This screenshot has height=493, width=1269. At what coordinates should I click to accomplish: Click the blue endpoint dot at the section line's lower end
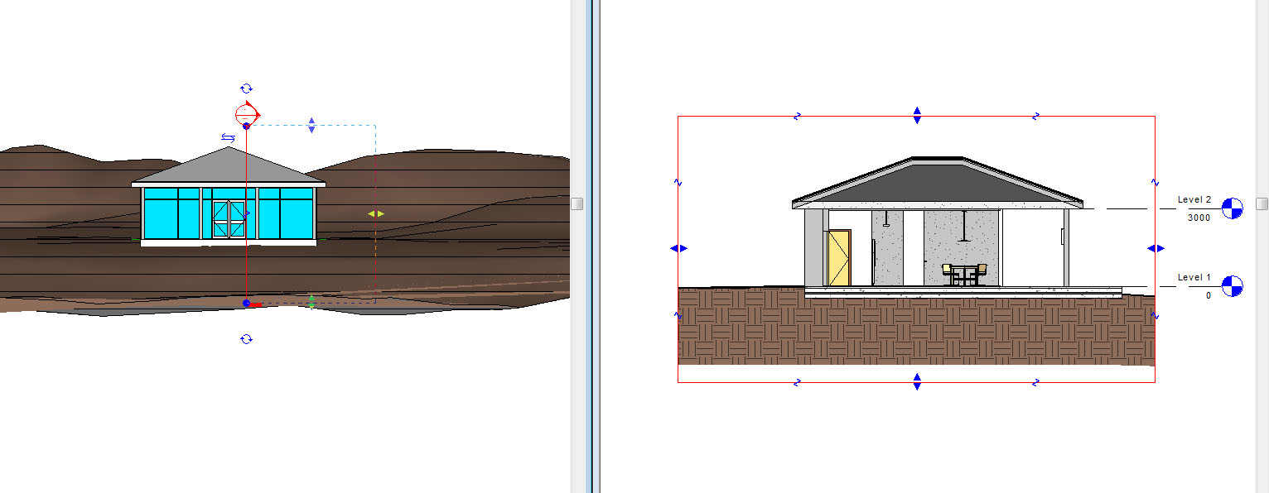point(246,304)
